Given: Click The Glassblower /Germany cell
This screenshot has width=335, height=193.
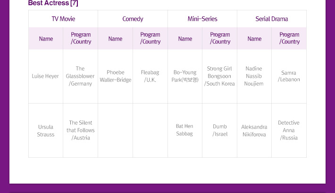Looking at the screenshot, I should pyautogui.click(x=80, y=76).
